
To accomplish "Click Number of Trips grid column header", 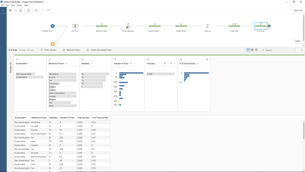I will tap(67, 118).
